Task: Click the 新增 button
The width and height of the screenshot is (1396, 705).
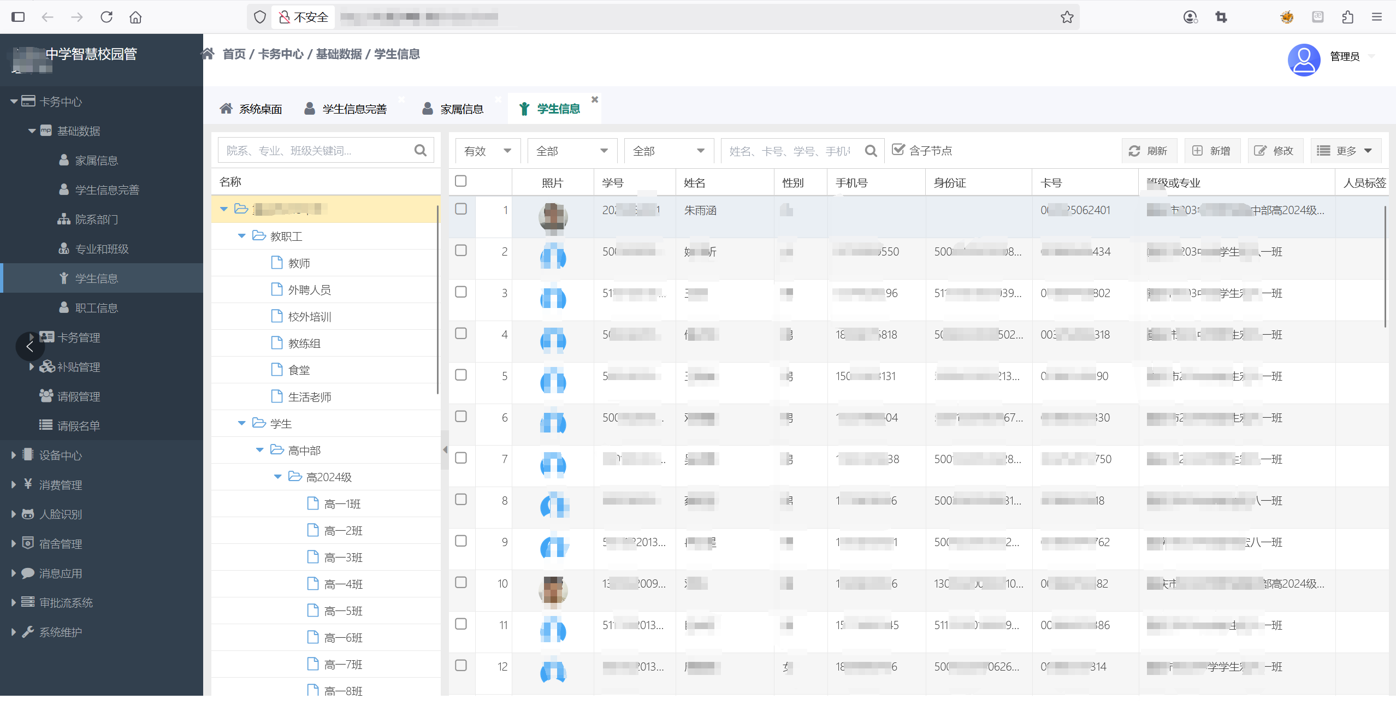Action: click(x=1211, y=151)
